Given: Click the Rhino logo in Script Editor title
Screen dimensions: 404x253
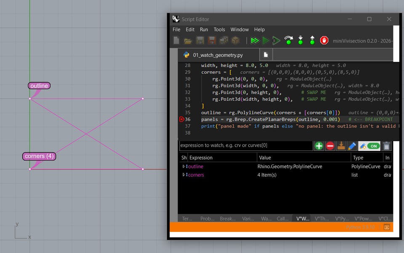Looking at the screenshot, I should tap(176, 19).
